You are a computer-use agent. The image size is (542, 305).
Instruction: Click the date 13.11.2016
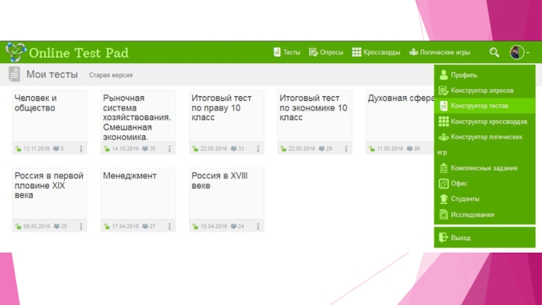point(37,148)
